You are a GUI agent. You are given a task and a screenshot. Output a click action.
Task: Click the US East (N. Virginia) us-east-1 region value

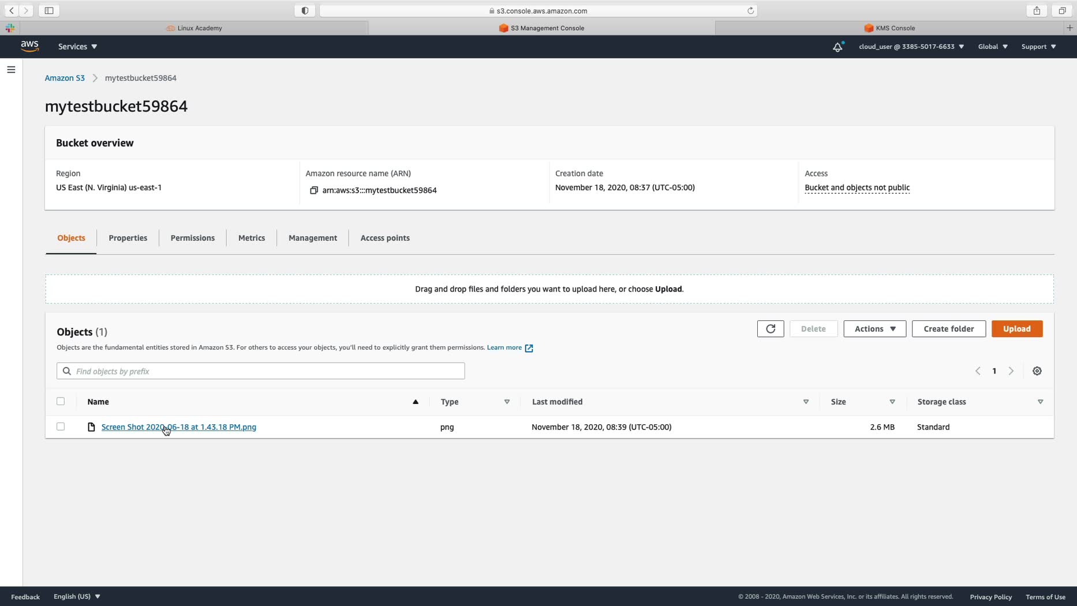[x=109, y=188]
